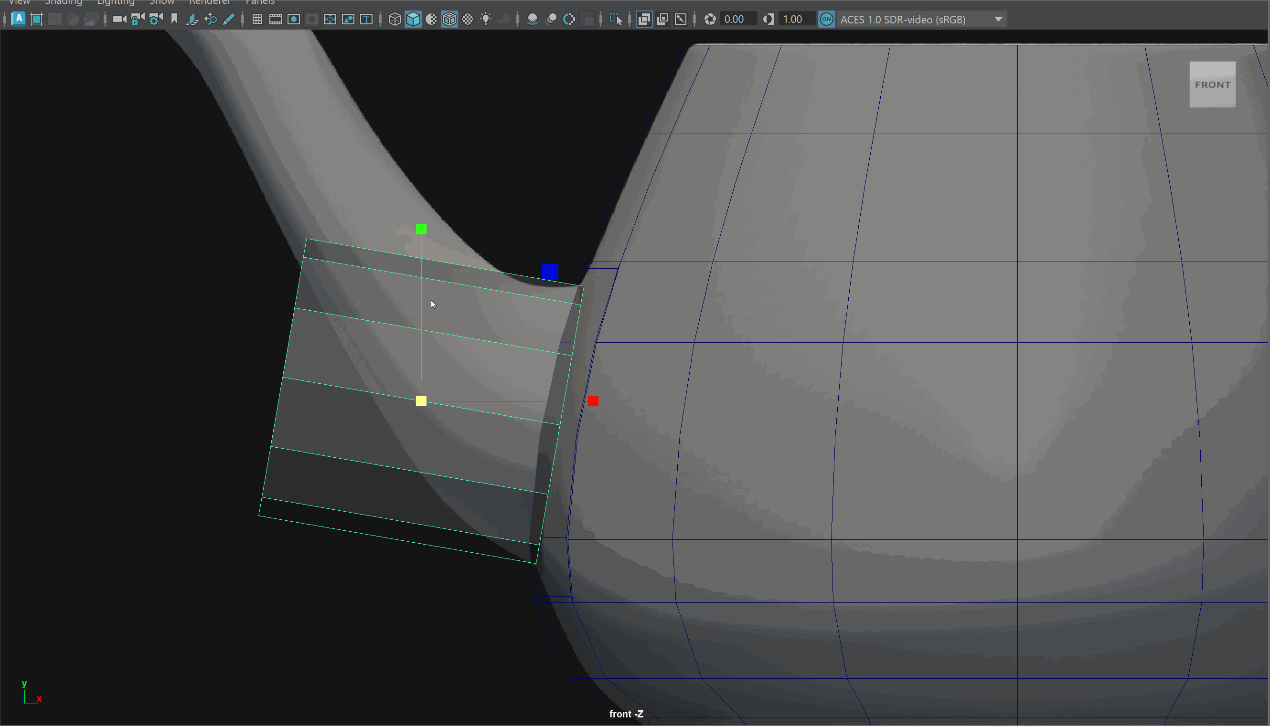Click the exposure value field

coord(739,20)
